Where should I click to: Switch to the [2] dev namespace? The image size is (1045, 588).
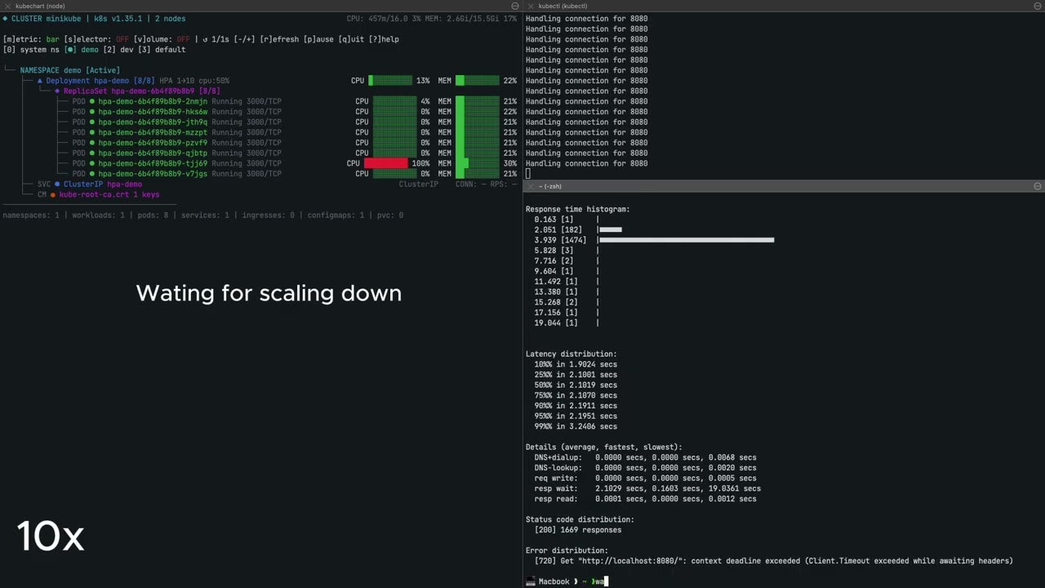(118, 50)
